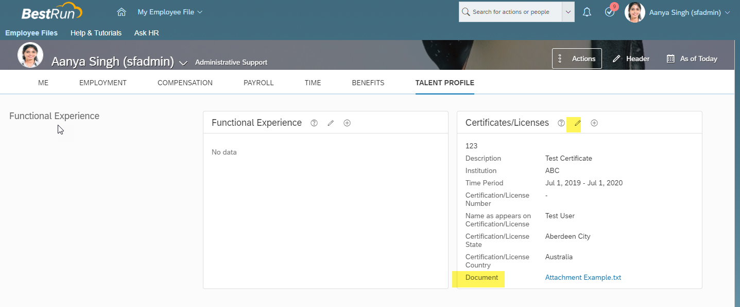Click the user avatar in top bar

(x=634, y=12)
